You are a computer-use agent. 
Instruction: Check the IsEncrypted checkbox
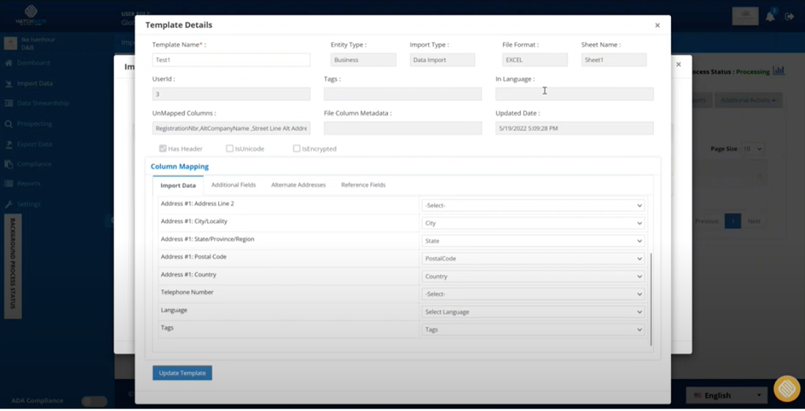click(296, 148)
